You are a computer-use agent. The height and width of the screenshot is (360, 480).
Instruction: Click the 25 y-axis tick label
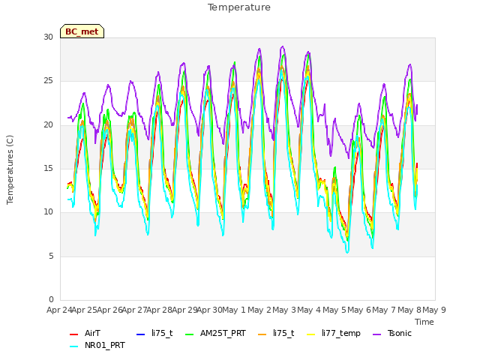pyautogui.click(x=48, y=81)
